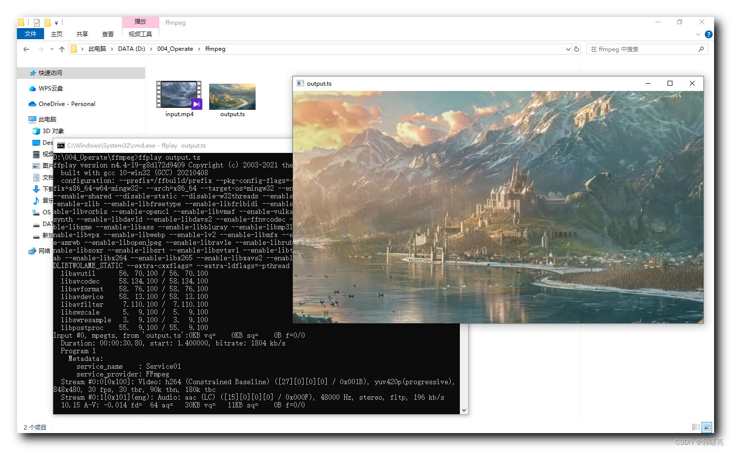Switch to large thumbnails view icon
The width and height of the screenshot is (731, 450).
[707, 427]
